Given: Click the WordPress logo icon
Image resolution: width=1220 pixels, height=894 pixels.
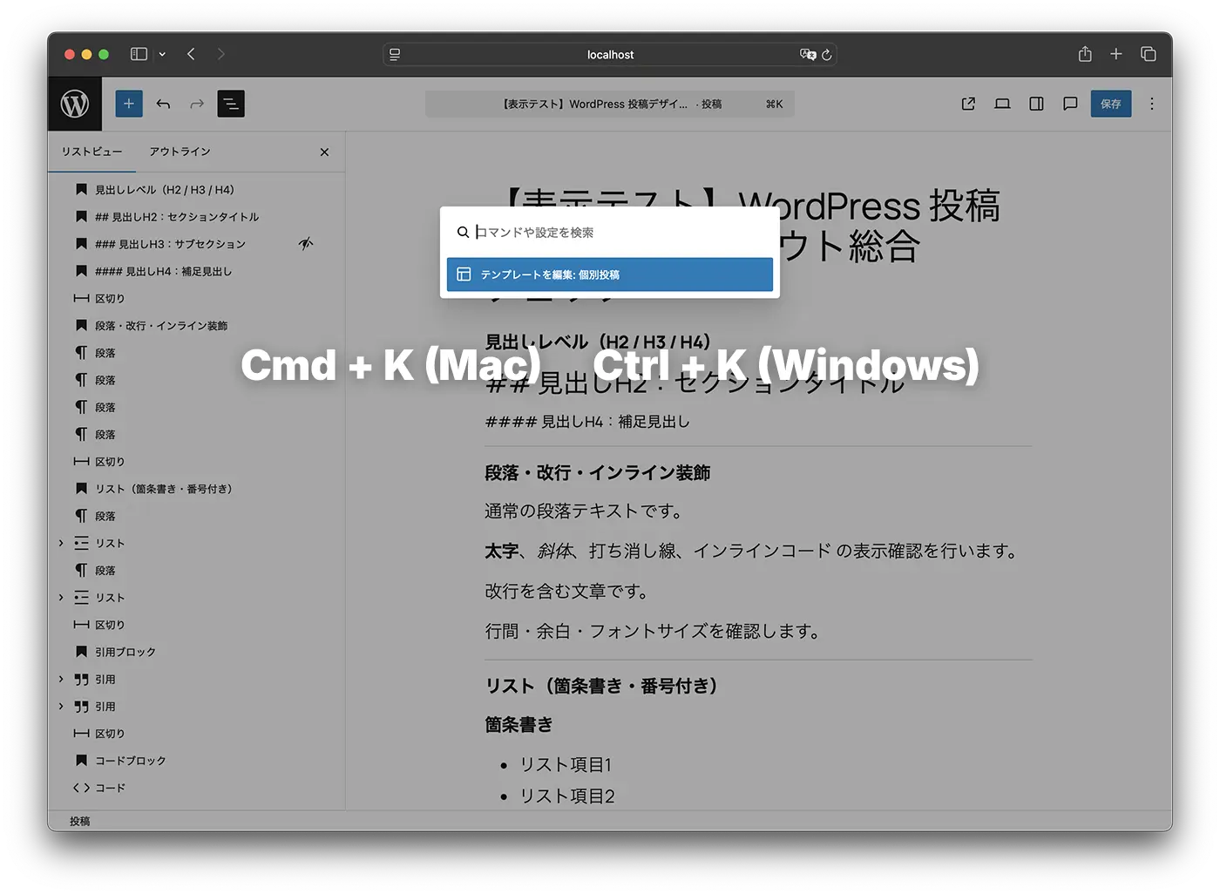Looking at the screenshot, I should pyautogui.click(x=75, y=103).
